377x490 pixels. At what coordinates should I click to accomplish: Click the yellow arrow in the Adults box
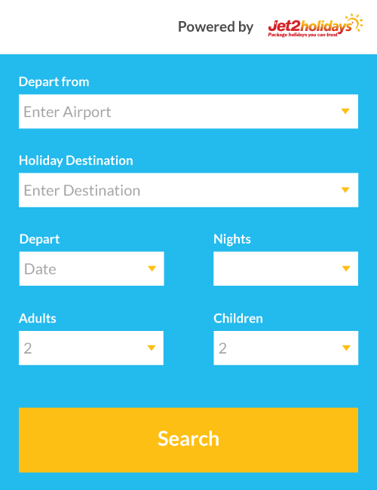click(x=152, y=348)
